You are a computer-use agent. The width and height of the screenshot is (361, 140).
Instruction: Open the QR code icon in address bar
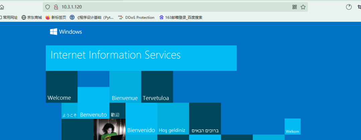(294, 7)
